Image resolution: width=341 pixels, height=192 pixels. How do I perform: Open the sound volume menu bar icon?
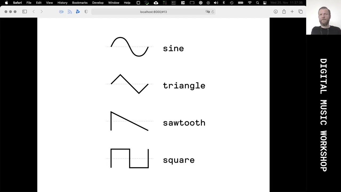(216, 3)
